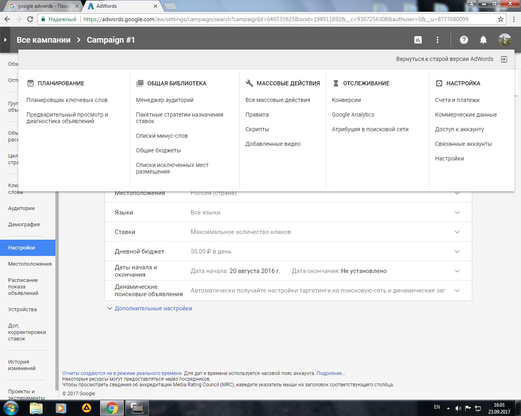Switch to the google adwords search tab
The image size is (521, 416).
(x=43, y=6)
